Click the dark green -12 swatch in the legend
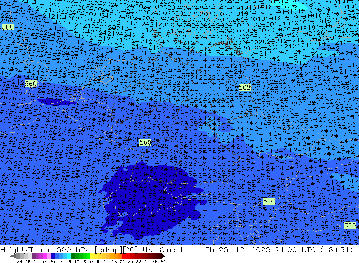Screen dimensions: 359x263 tap(73, 256)
